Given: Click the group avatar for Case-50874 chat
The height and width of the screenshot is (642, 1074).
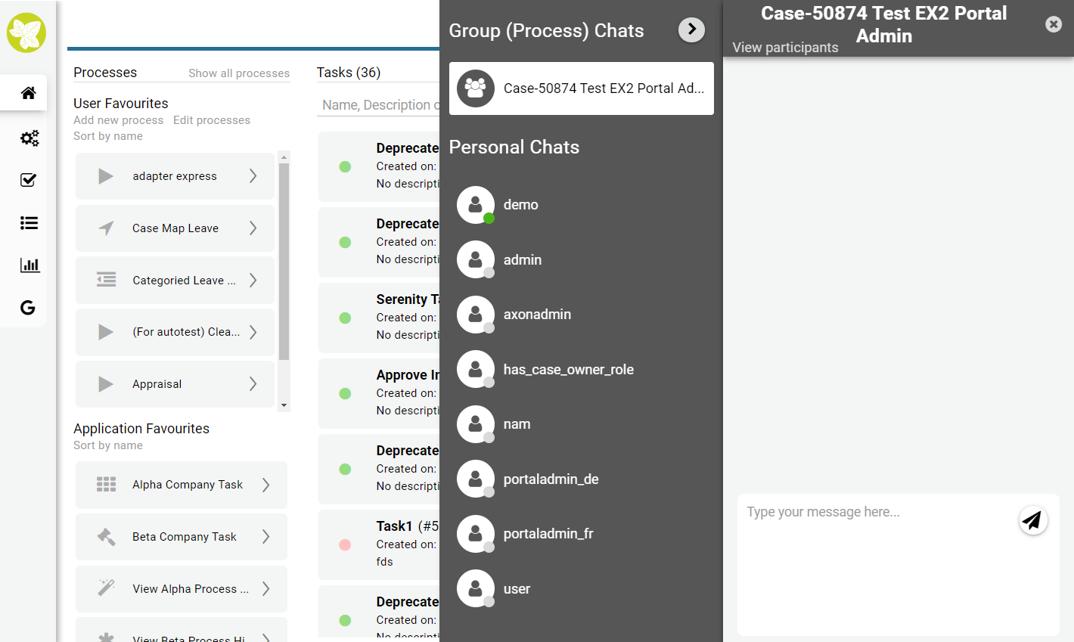Looking at the screenshot, I should [475, 88].
